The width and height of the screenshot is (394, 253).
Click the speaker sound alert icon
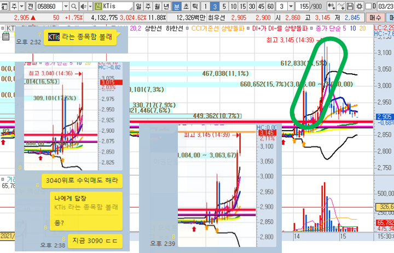point(83,6)
